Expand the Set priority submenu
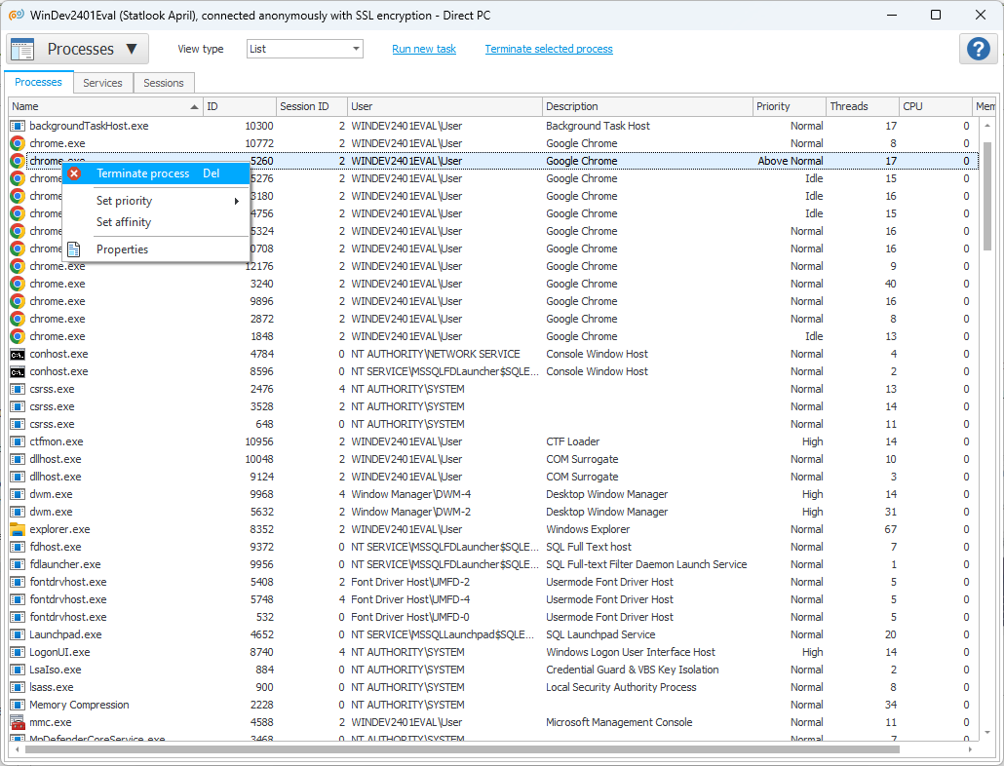This screenshot has height=766, width=1004. [166, 201]
